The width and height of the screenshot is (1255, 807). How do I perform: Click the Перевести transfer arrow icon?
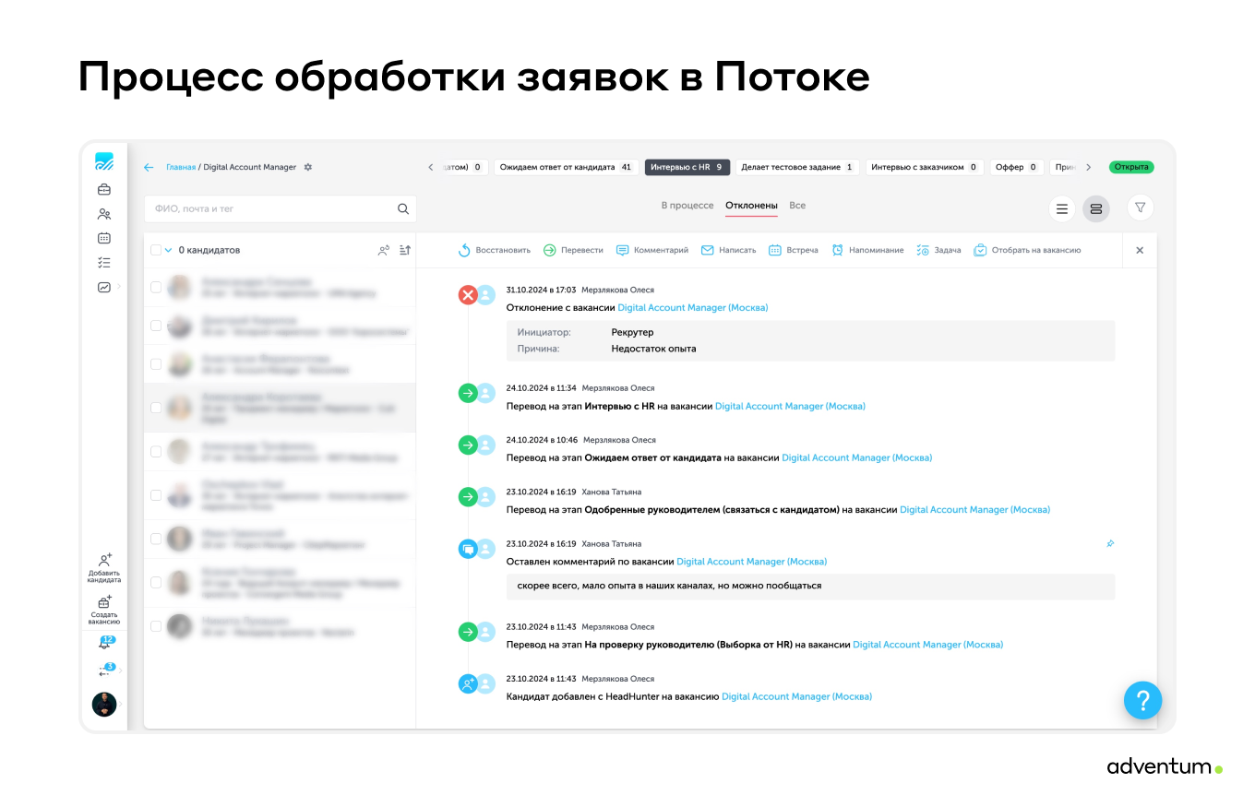(x=552, y=250)
